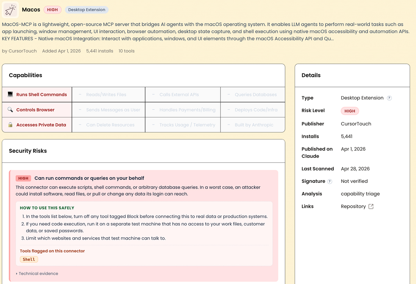Click the Queries Databases capability cell
Viewport: 416px width, 284px height.
click(x=253, y=95)
